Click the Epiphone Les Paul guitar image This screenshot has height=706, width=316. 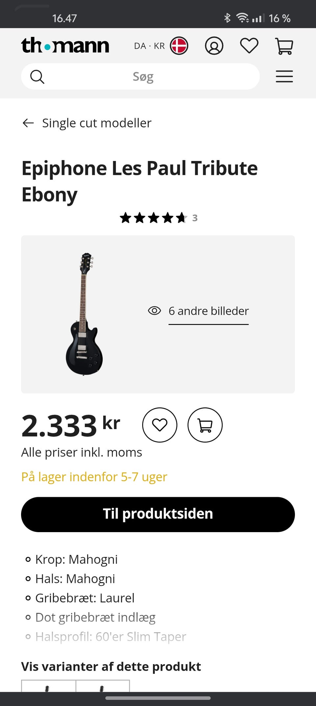click(x=84, y=314)
